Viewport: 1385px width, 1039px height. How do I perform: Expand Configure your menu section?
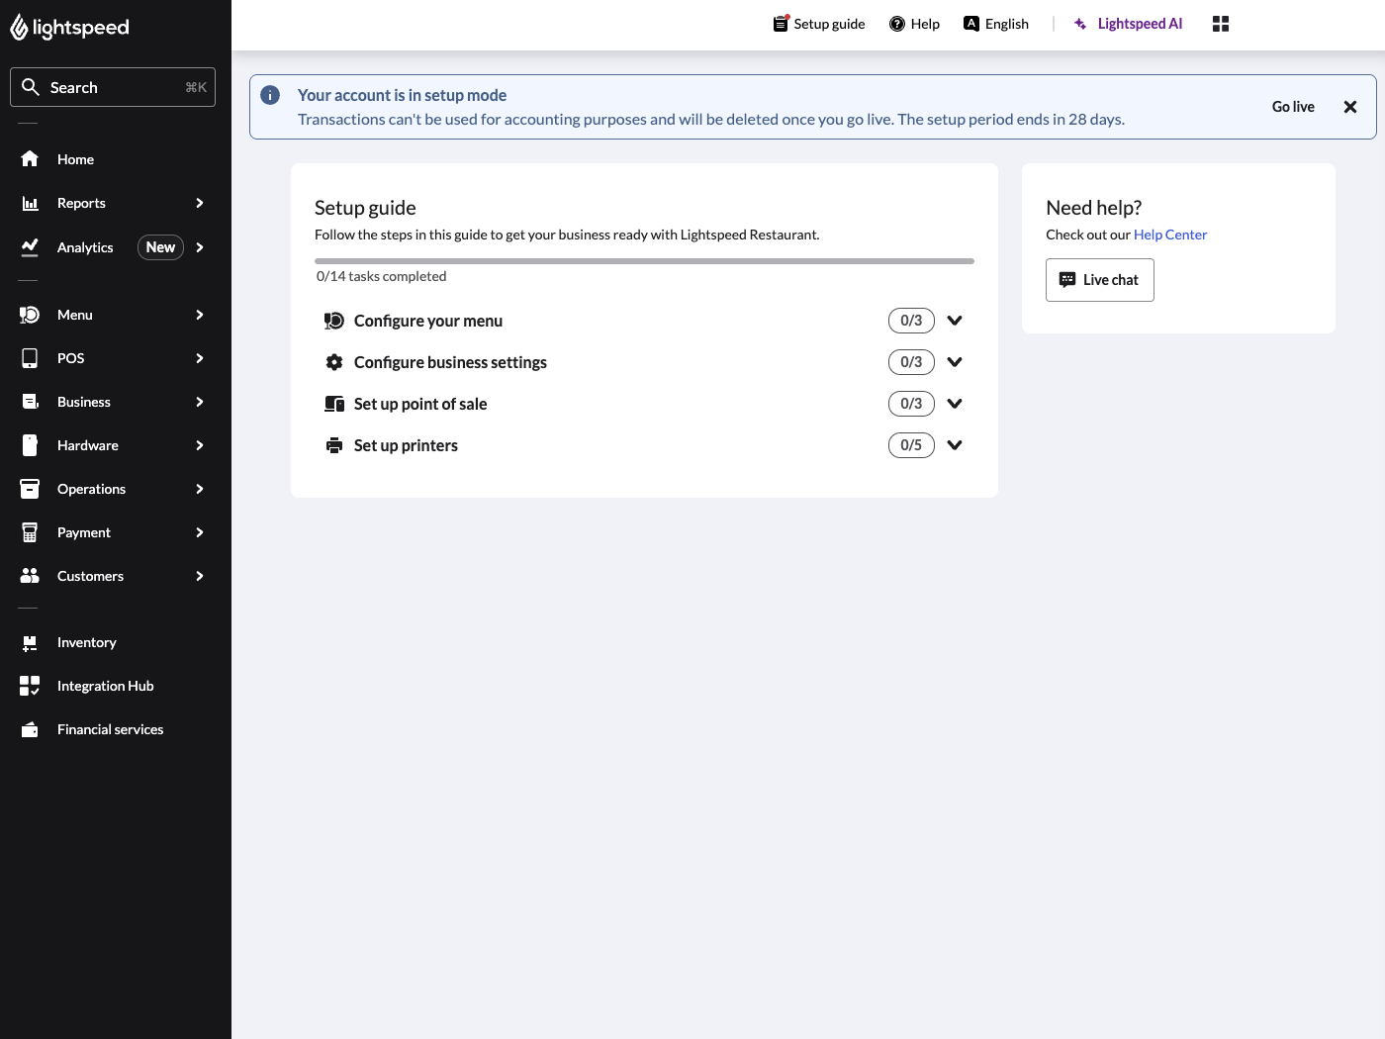(955, 320)
